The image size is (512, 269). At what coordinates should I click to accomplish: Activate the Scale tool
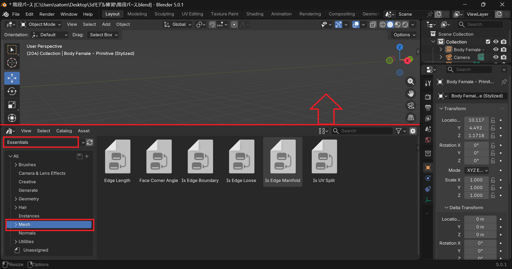click(x=12, y=105)
